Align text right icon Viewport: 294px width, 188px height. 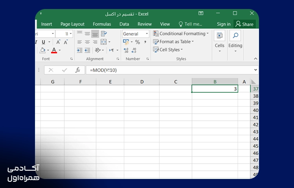point(95,42)
